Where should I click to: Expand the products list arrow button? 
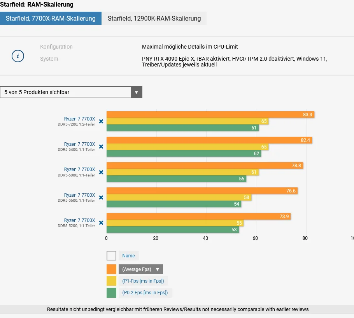point(137,92)
